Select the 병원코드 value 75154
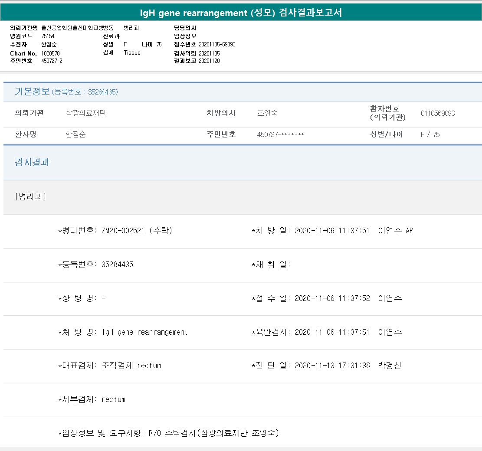The image size is (482, 451). (x=48, y=36)
